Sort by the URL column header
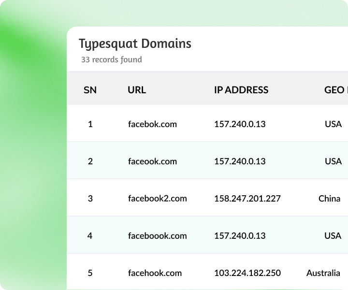348x290 pixels. (137, 90)
